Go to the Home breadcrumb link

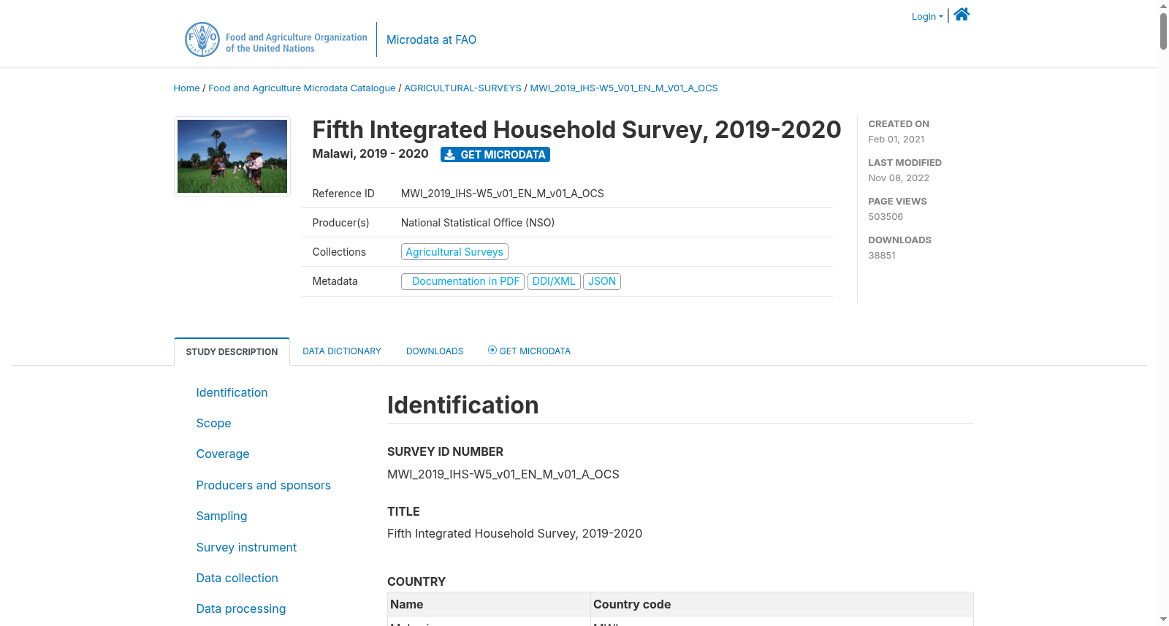[x=186, y=88]
